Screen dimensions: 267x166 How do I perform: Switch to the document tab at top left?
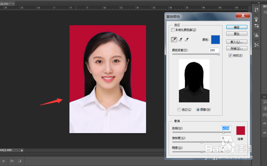(x=5, y=3)
